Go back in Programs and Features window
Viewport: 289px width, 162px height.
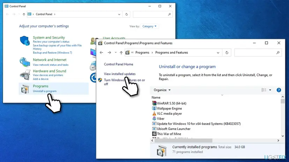pos(101,52)
